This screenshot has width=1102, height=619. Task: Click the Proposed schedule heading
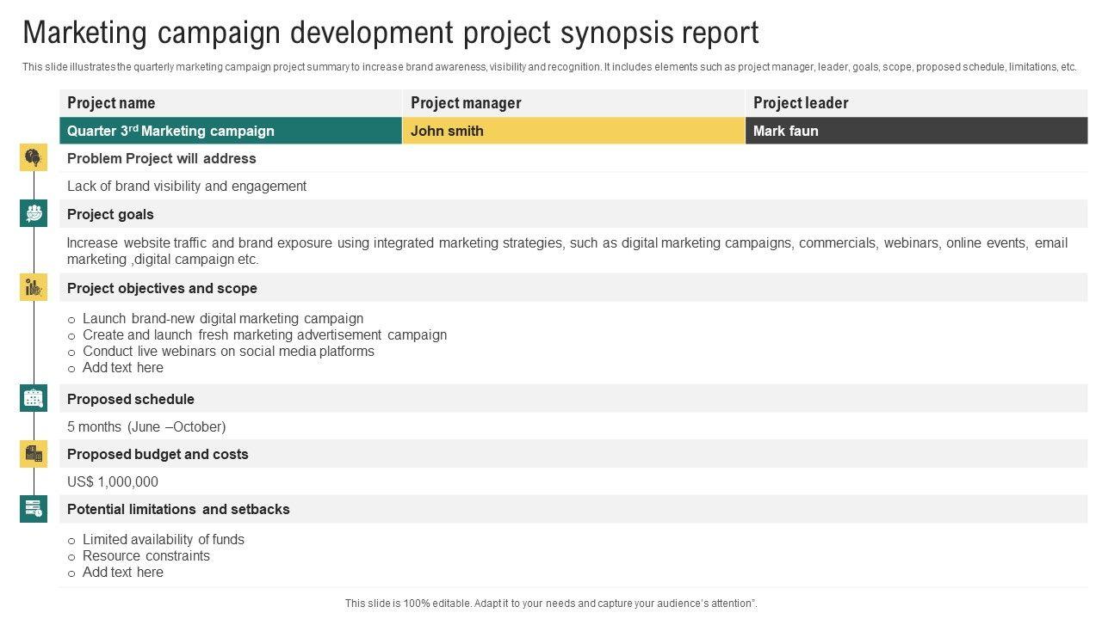pyautogui.click(x=131, y=399)
